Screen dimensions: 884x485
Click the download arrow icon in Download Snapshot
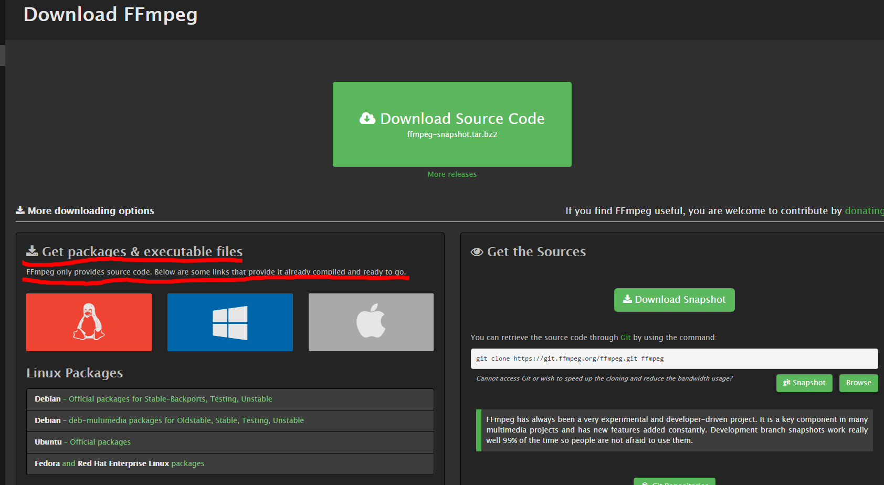(626, 299)
